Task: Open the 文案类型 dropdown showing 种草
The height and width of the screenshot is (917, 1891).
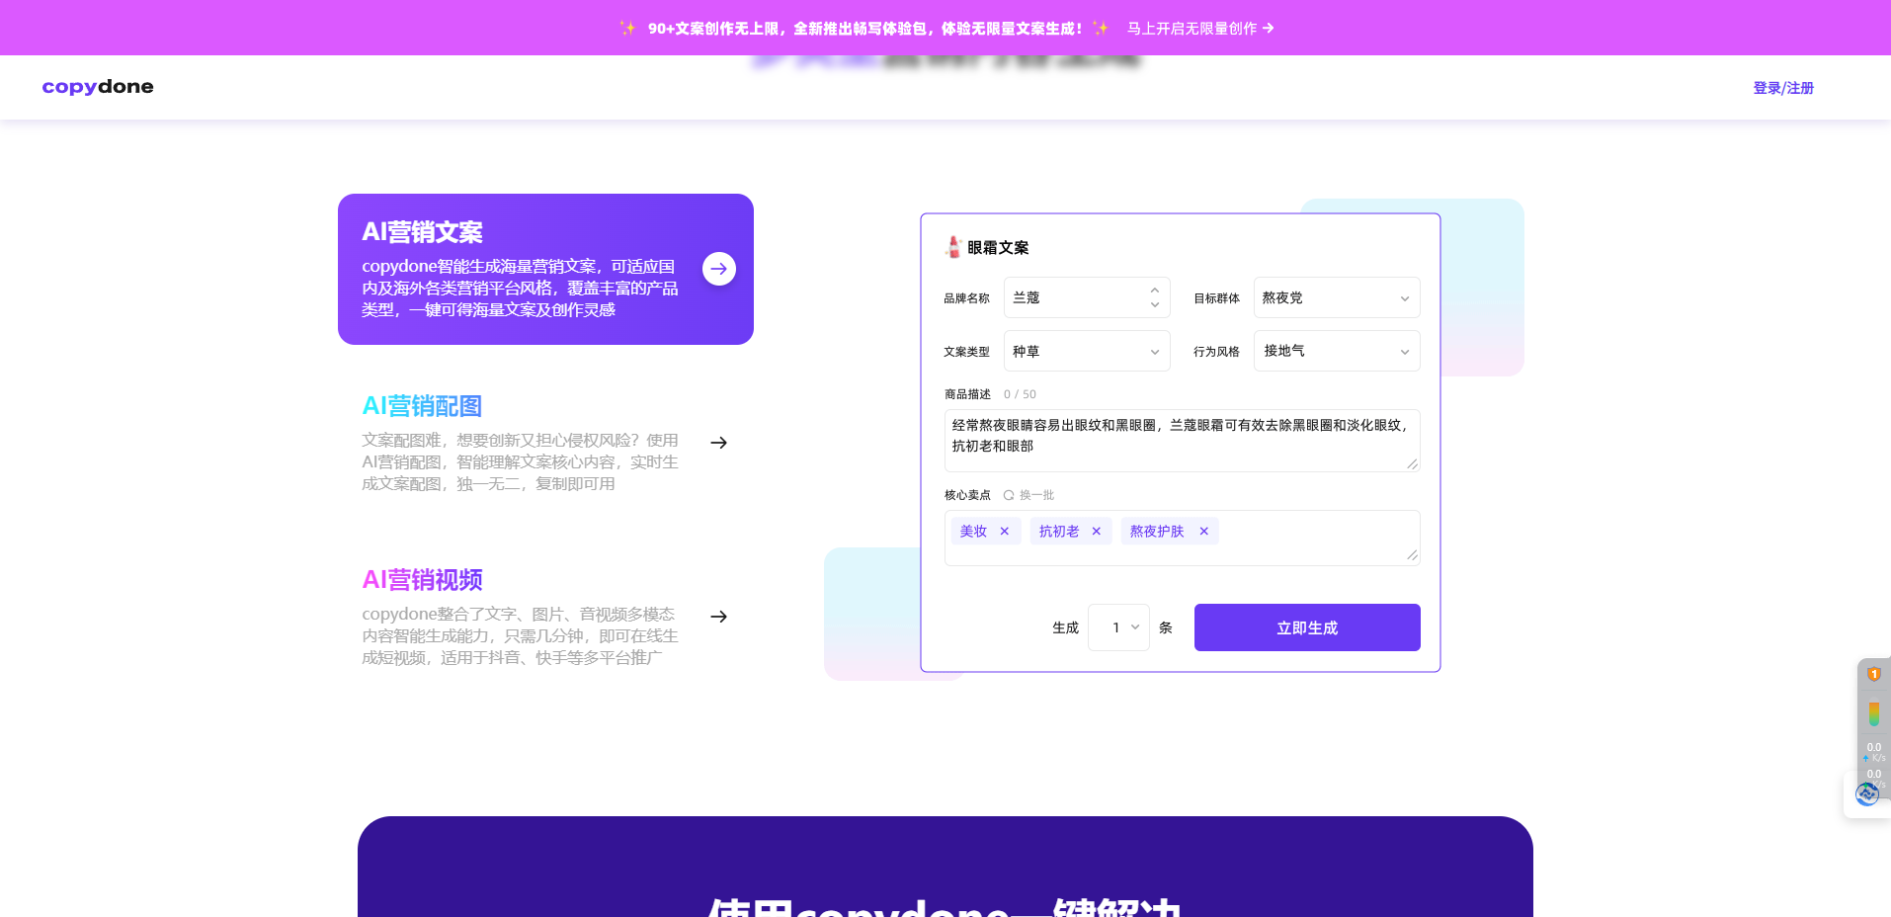Action: pos(1086,351)
